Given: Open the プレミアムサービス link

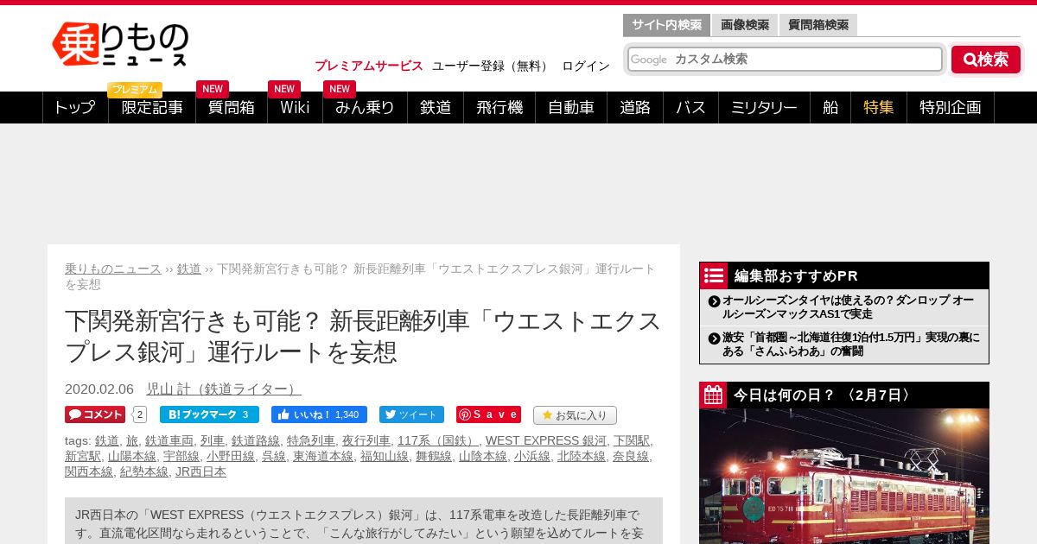Looking at the screenshot, I should tap(369, 66).
